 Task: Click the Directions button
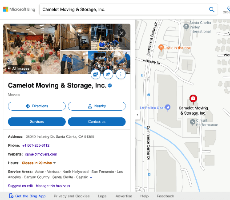[37, 106]
